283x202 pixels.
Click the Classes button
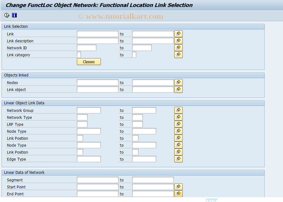pyautogui.click(x=89, y=62)
